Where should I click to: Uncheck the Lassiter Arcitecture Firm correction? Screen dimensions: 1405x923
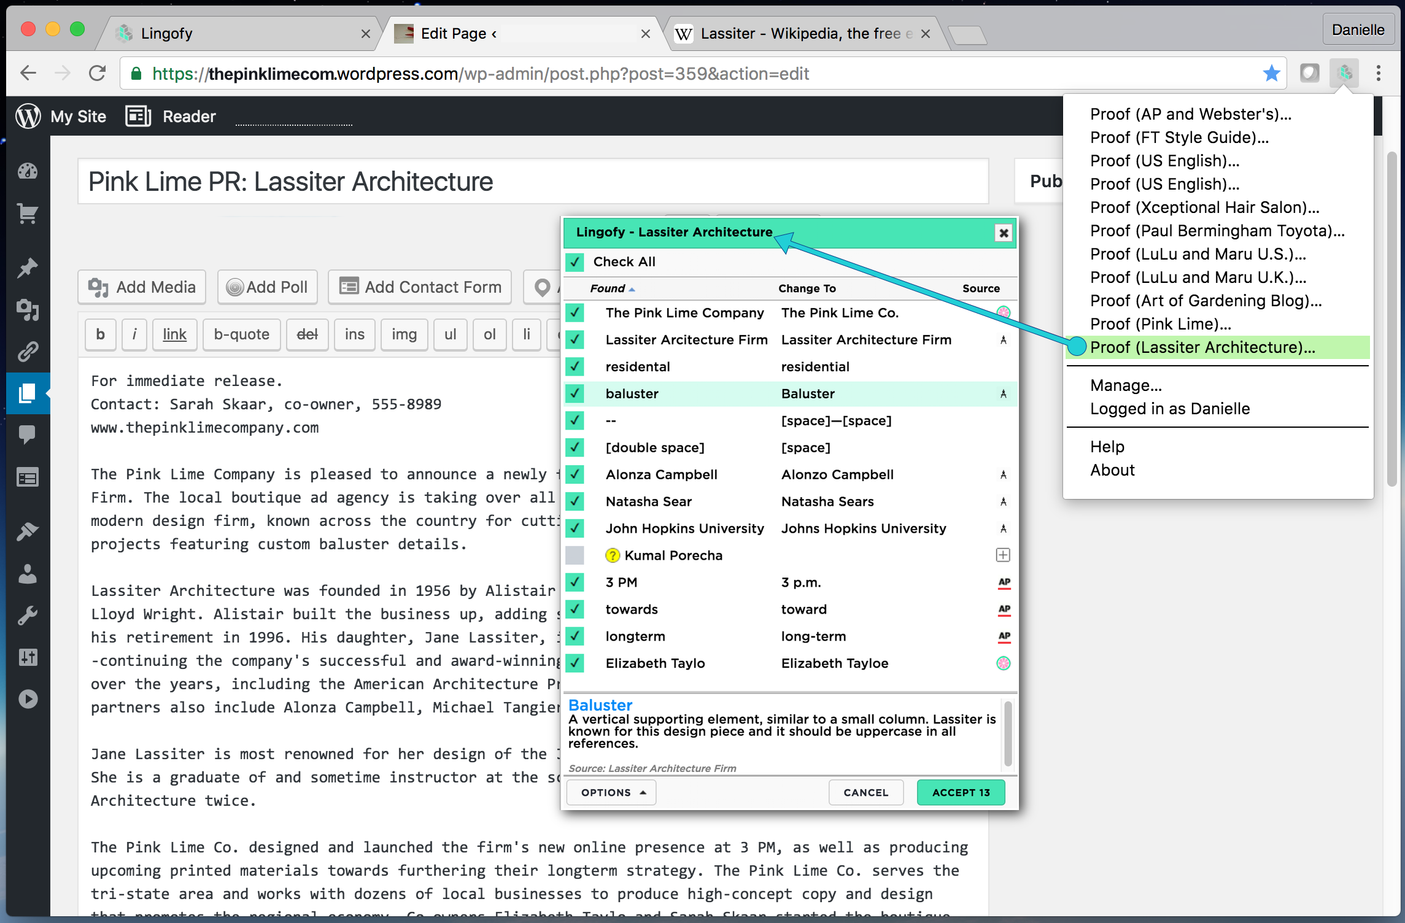(x=575, y=339)
